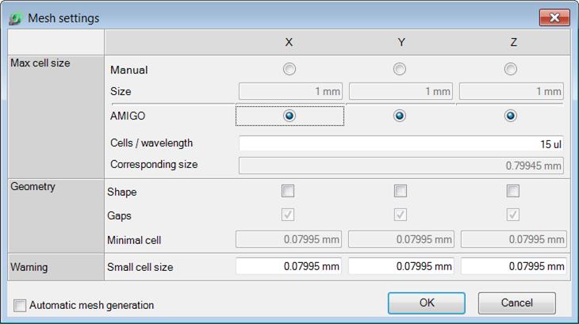Click the Cancel button
579x324 pixels.
pyautogui.click(x=516, y=303)
